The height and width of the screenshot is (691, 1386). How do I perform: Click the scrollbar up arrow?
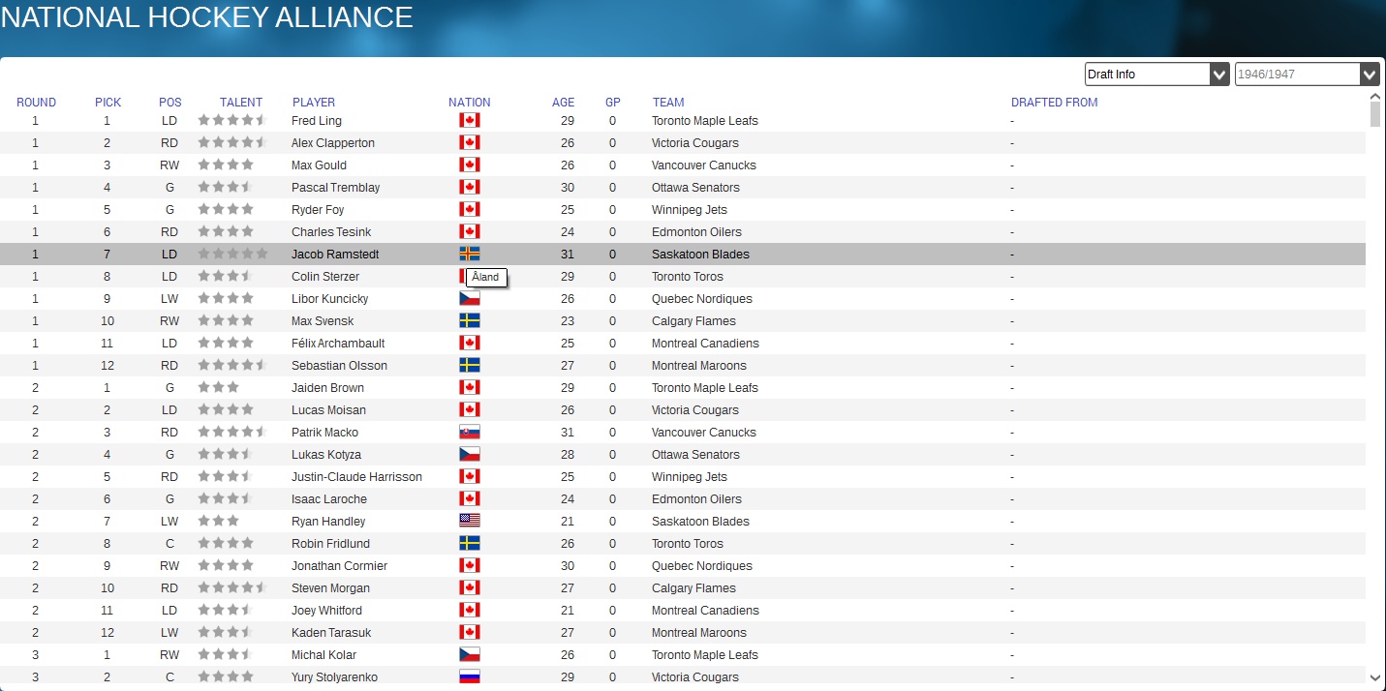point(1375,97)
